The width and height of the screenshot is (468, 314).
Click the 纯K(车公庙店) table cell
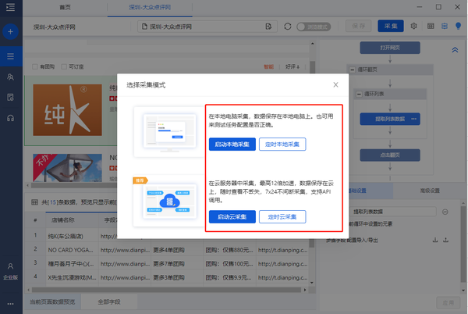click(x=73, y=237)
